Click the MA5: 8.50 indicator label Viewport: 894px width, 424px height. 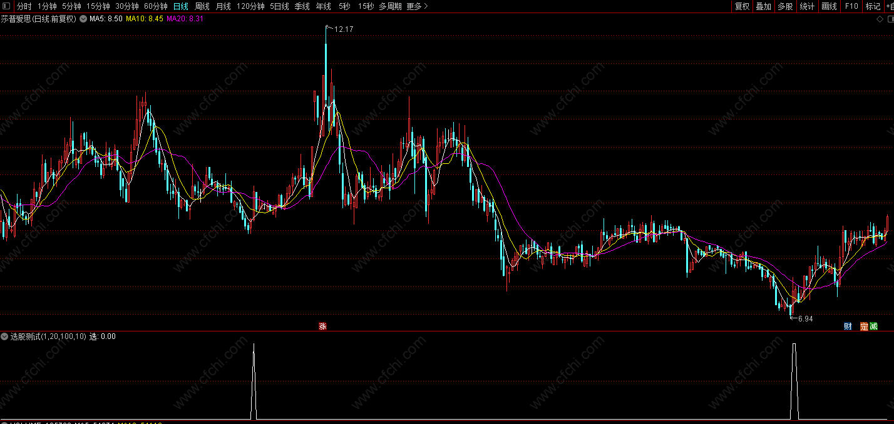(106, 19)
